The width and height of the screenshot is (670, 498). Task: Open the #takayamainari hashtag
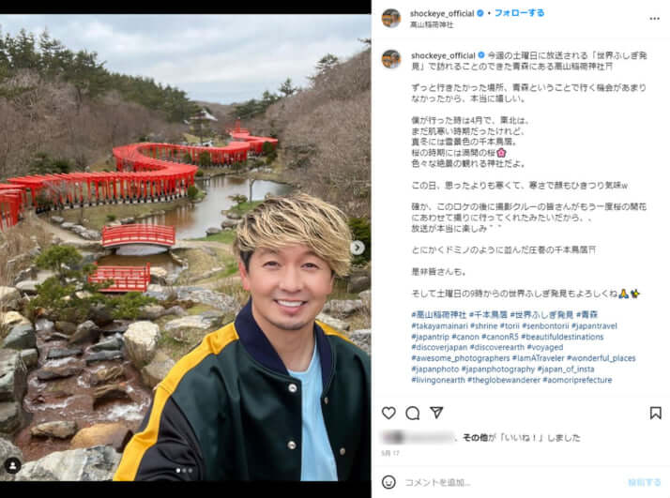(439, 325)
